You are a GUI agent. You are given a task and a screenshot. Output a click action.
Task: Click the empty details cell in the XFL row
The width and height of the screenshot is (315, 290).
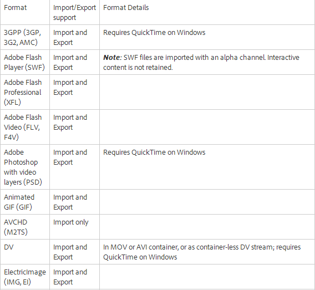coord(207,92)
